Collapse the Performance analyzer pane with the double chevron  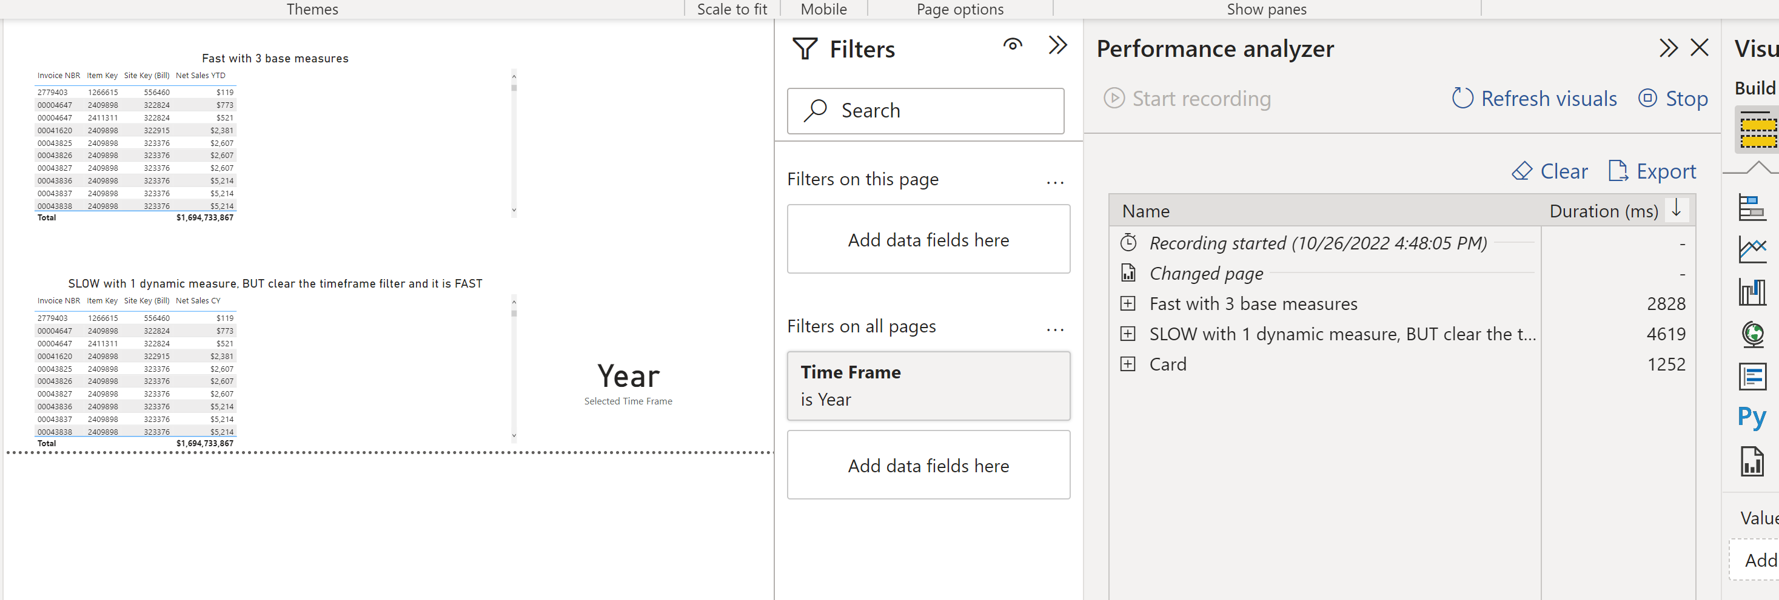pyautogui.click(x=1669, y=48)
